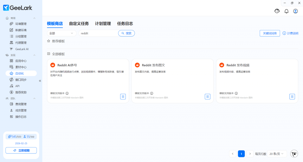303x162 pixels.
Task: Collapse the 团队 sidebar section
Action: coord(34,98)
